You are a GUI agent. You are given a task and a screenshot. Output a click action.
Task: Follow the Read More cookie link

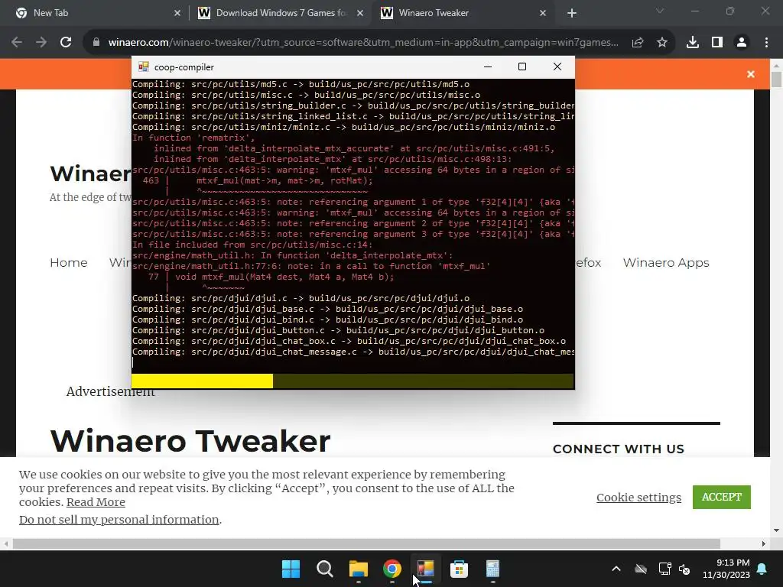96,502
